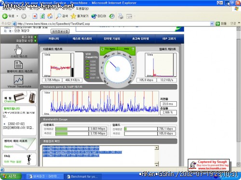Open the 인터넷 기상도 navigation tab
This screenshot has width=241, height=180.
click(112, 39)
